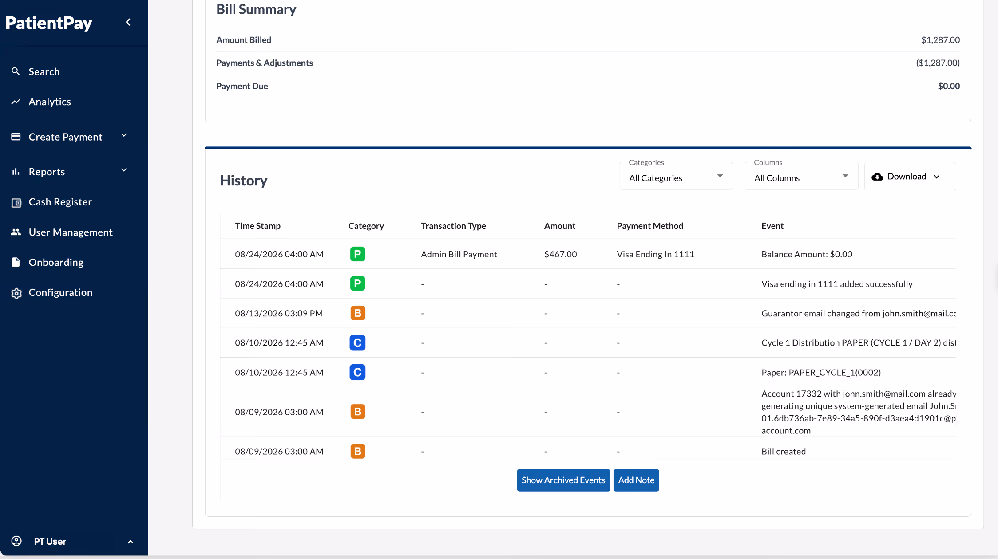Click the User Management people icon
The height and width of the screenshot is (559, 998).
point(16,232)
